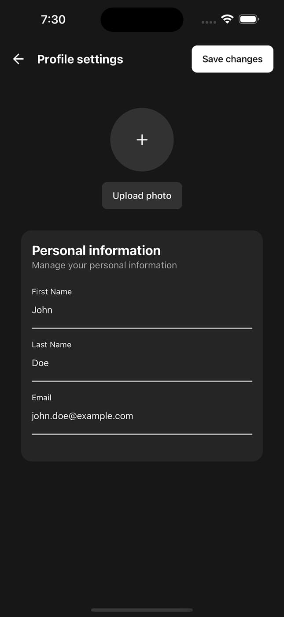Tap the First Name underline divider
Screen dimensions: 284x617
pyautogui.click(x=142, y=328)
